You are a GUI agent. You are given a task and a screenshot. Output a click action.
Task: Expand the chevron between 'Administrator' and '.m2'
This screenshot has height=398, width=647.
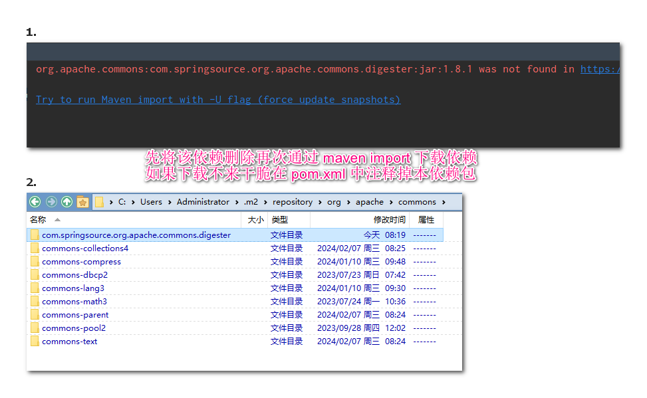(237, 202)
